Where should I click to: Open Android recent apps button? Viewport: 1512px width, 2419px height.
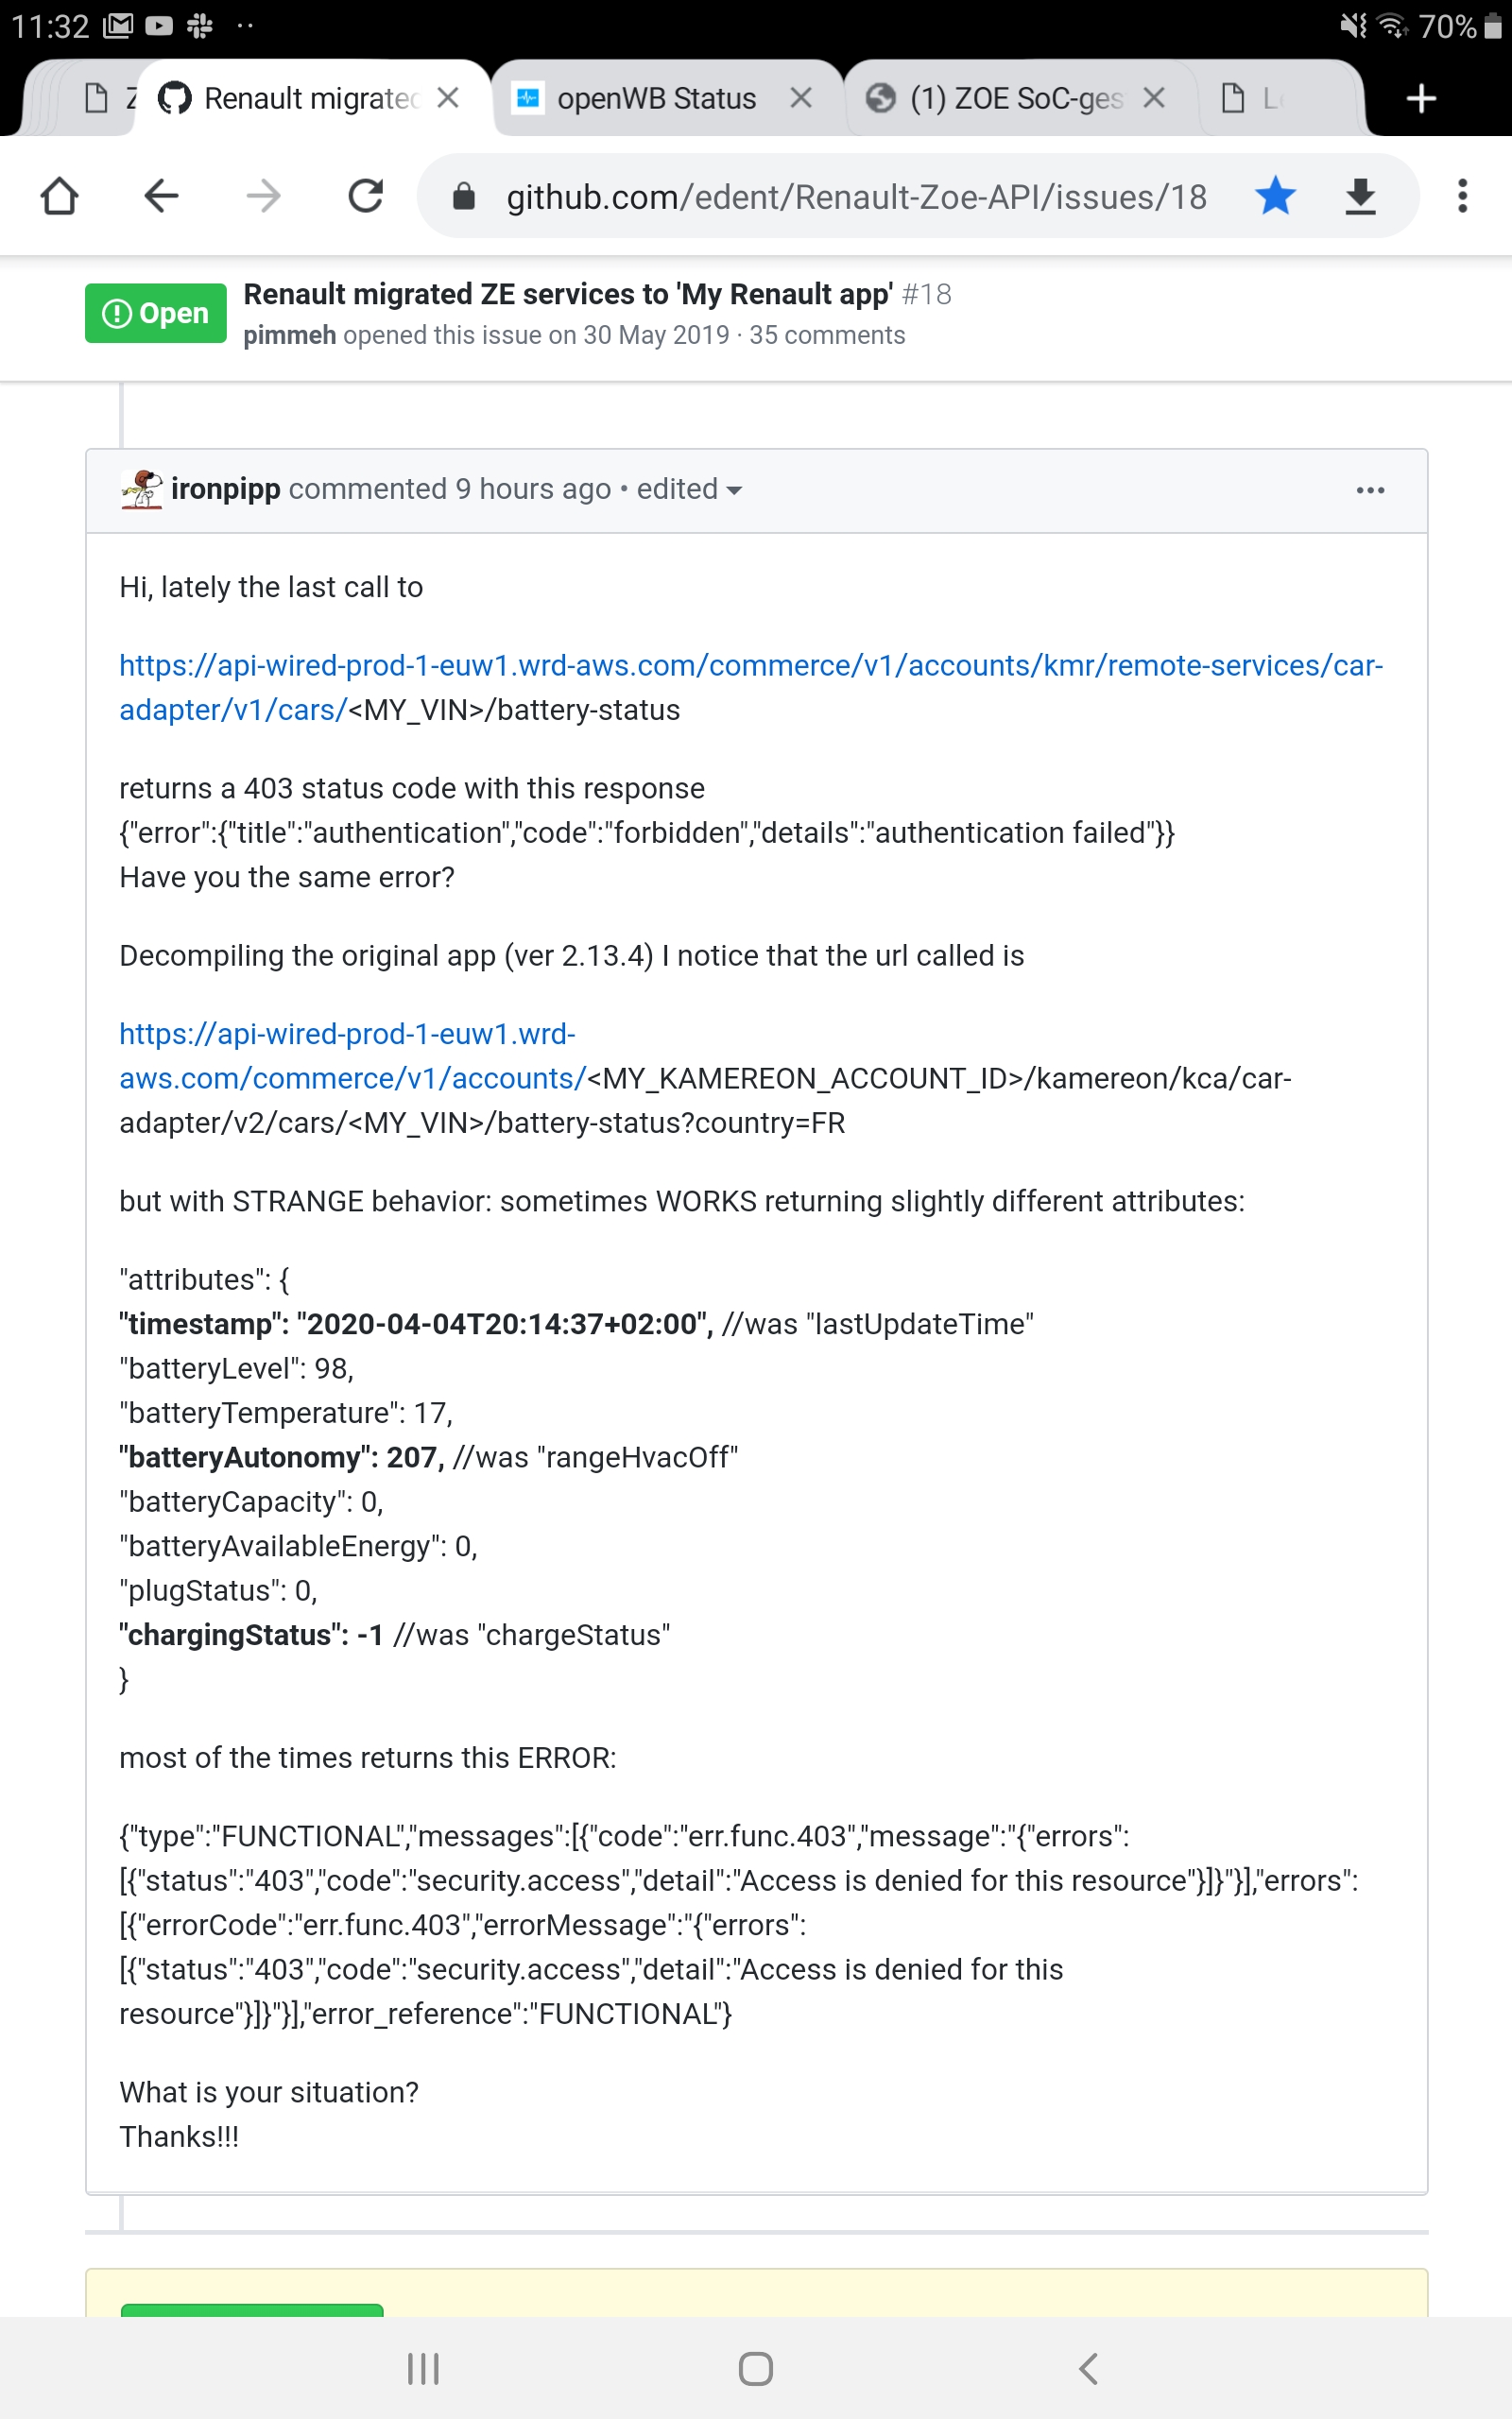click(x=423, y=2368)
